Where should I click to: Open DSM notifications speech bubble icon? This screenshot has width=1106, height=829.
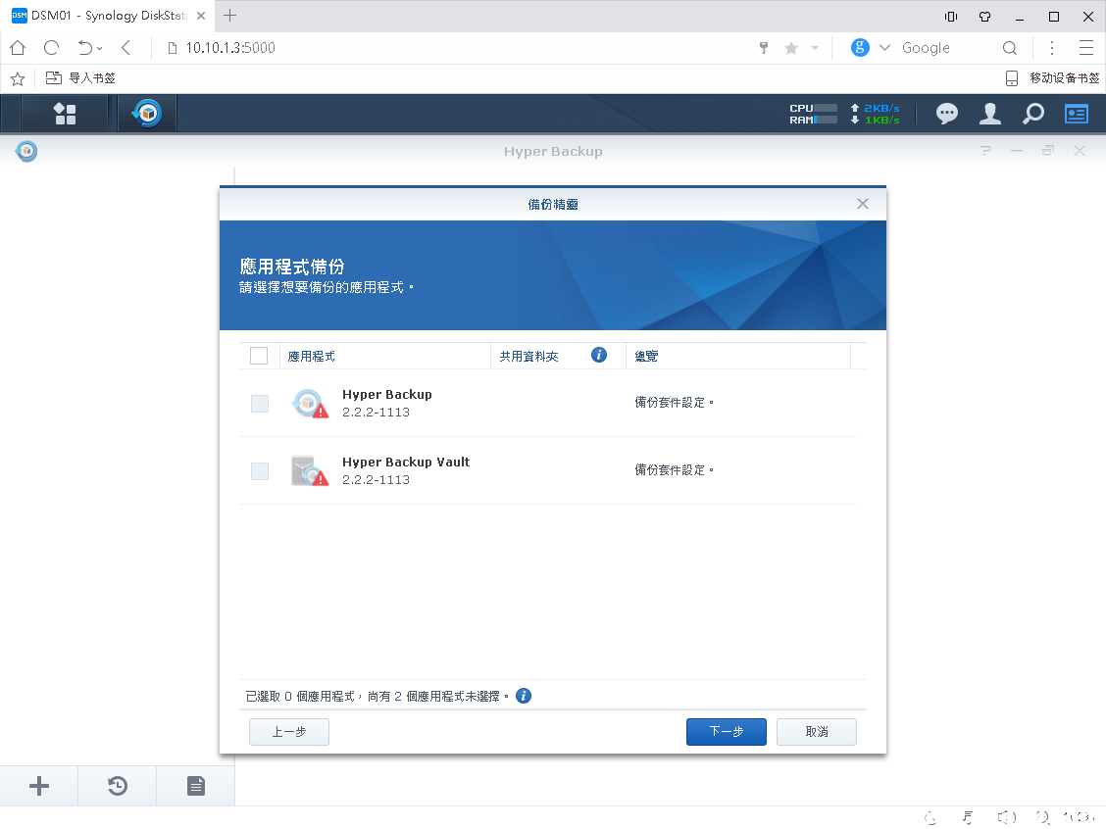coord(946,114)
